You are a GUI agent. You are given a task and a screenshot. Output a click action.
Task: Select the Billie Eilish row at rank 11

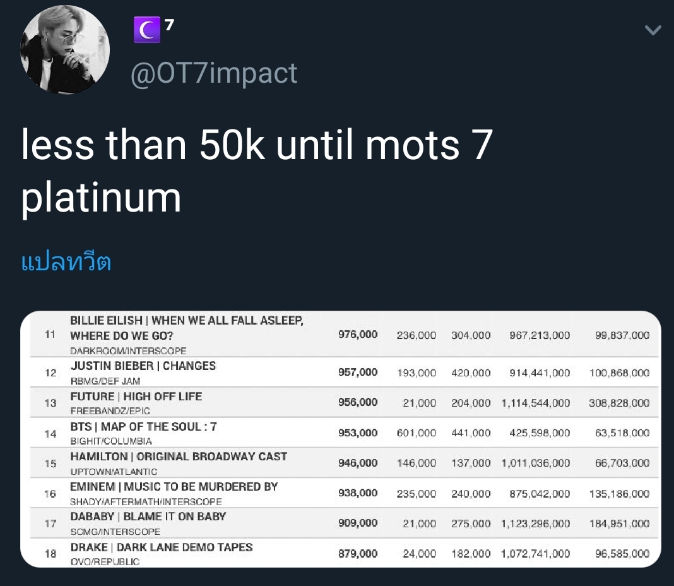click(x=344, y=334)
